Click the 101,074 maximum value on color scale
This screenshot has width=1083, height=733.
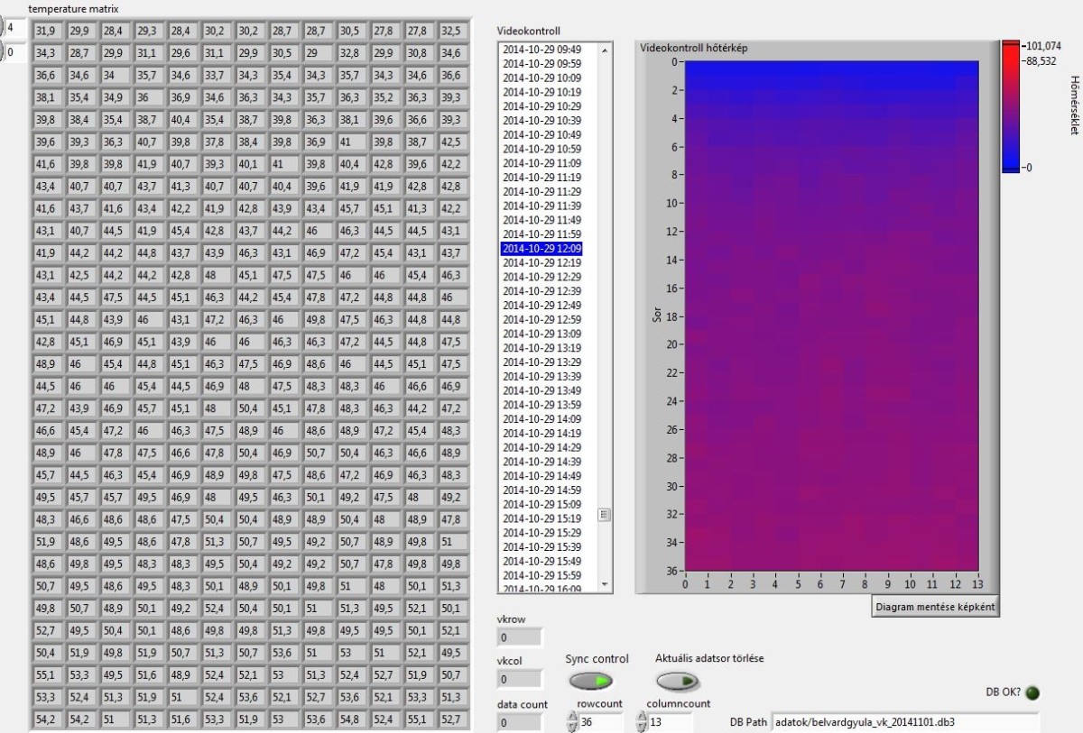tap(1043, 45)
